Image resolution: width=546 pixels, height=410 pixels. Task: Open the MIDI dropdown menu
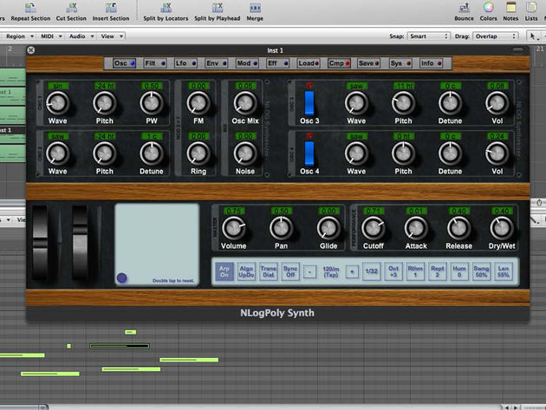pyautogui.click(x=51, y=36)
